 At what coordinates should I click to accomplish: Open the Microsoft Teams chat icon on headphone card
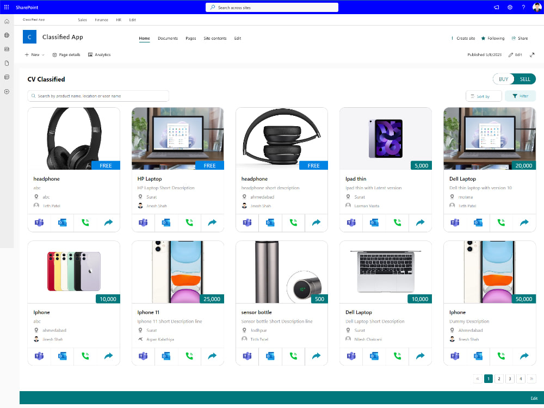tap(39, 222)
